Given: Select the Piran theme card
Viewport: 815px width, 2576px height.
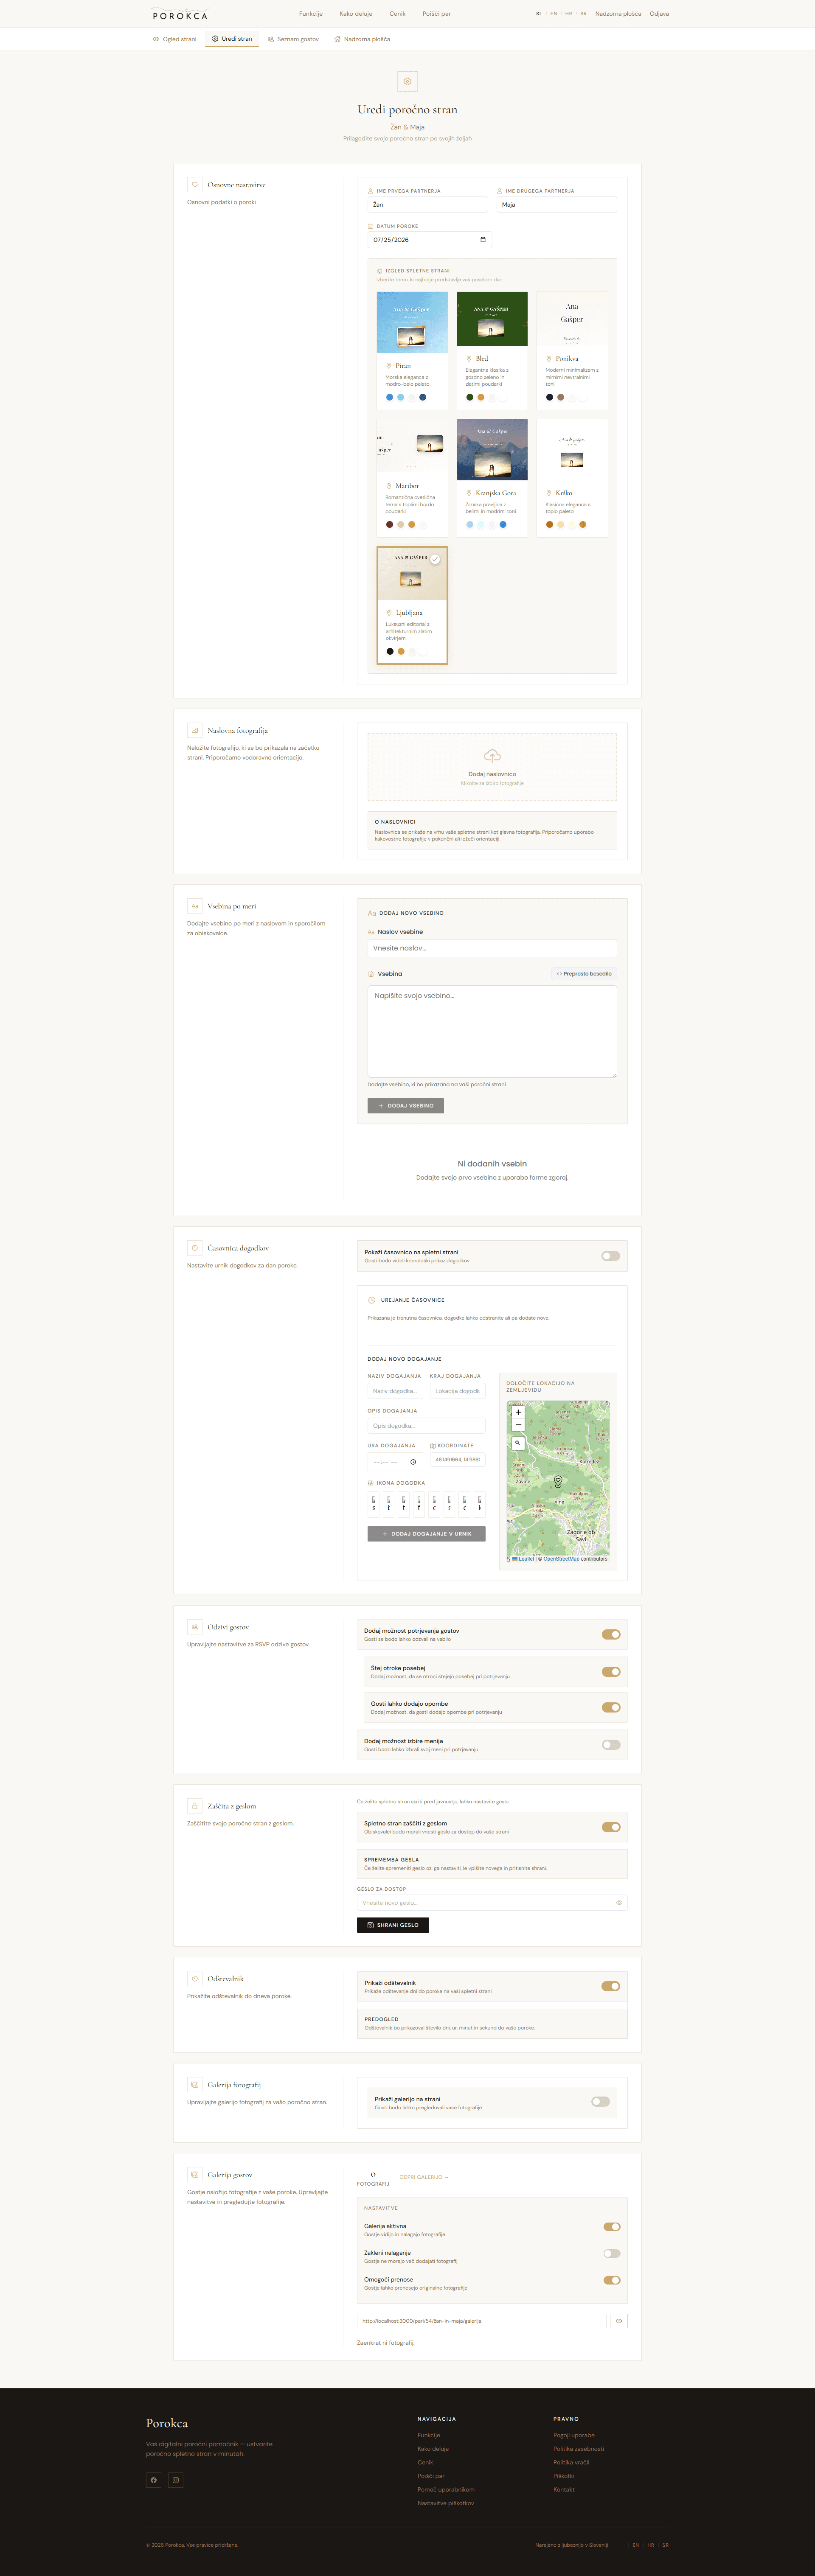Looking at the screenshot, I should [x=412, y=350].
